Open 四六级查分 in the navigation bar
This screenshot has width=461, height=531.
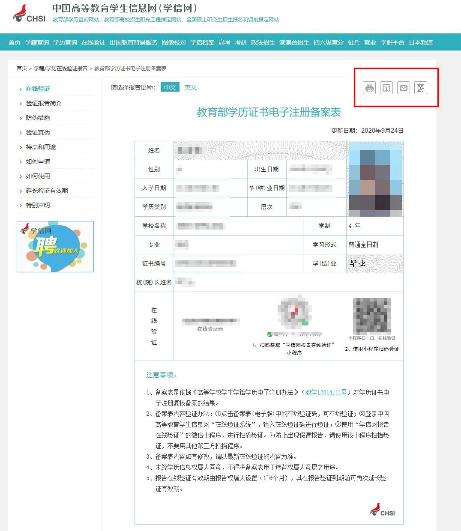(329, 42)
